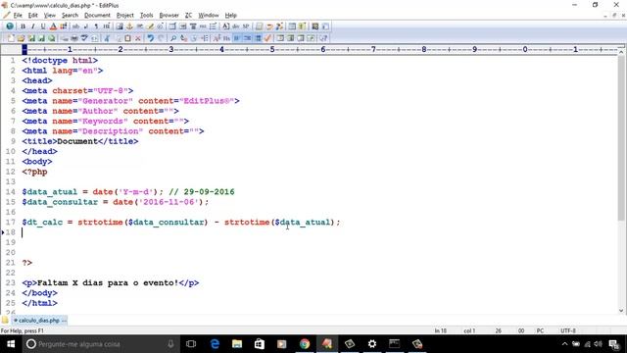Viewport: 627px width, 353px height.
Task: Click the vertical scrollbar of the editor
Action: coord(621,138)
